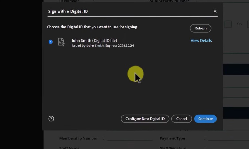This screenshot has height=149, width=249.
Task: Click the Refresh button
Action: [200, 28]
